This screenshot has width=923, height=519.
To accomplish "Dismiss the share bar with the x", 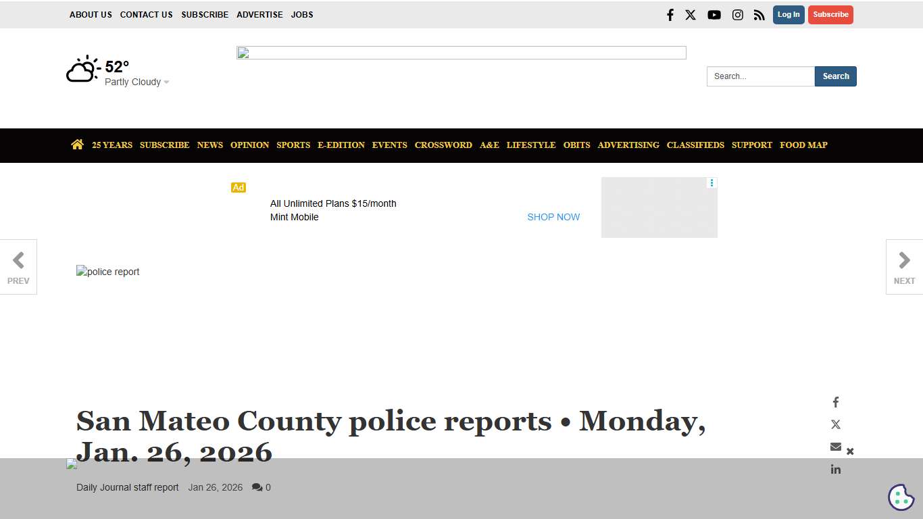I will click(850, 451).
